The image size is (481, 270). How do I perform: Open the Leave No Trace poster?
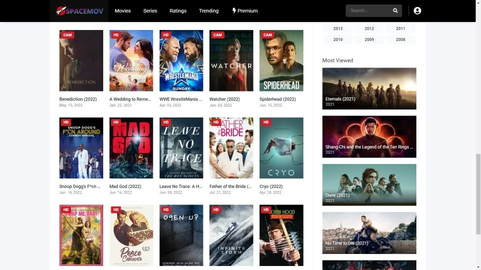181,148
